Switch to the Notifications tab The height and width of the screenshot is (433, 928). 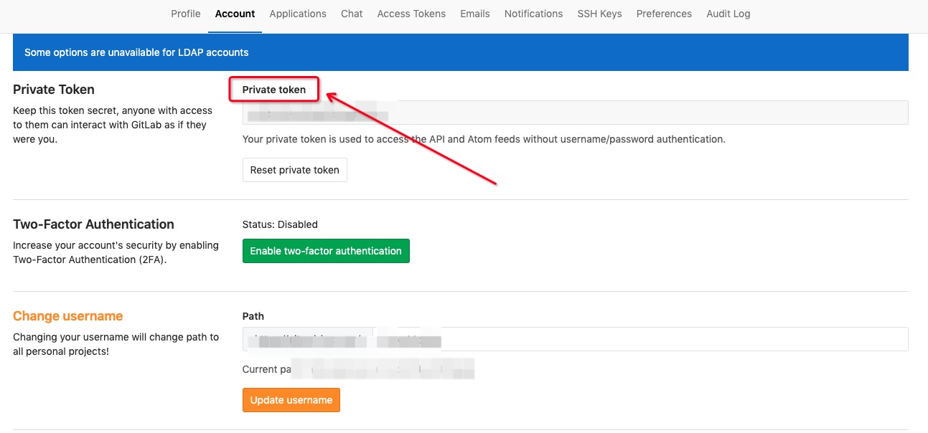533,14
